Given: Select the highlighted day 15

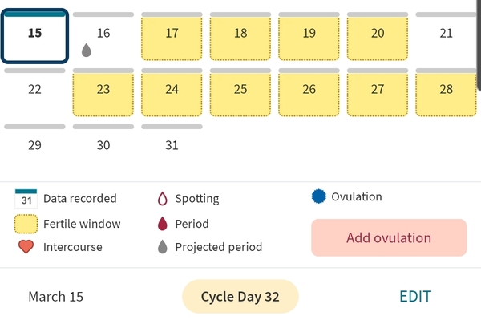Looking at the screenshot, I should [x=34, y=37].
